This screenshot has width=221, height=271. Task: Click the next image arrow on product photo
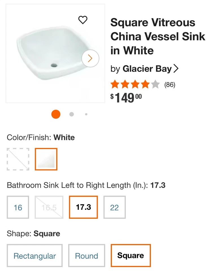pos(90,58)
